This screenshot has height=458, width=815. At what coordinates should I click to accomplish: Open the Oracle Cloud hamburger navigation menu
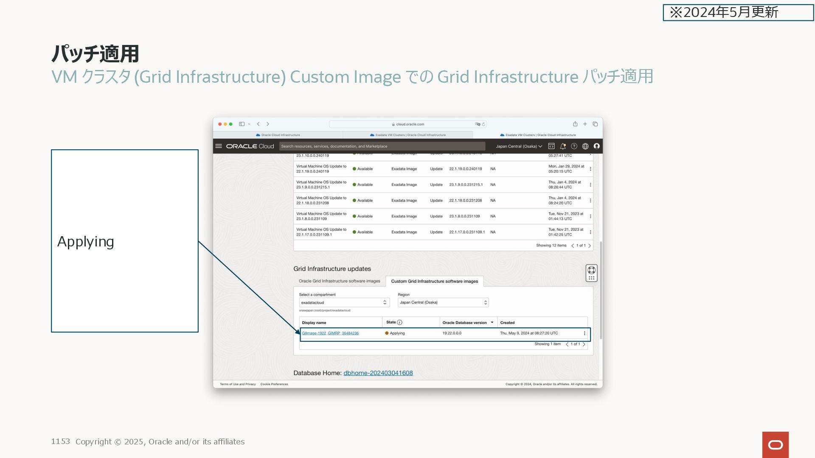click(219, 146)
